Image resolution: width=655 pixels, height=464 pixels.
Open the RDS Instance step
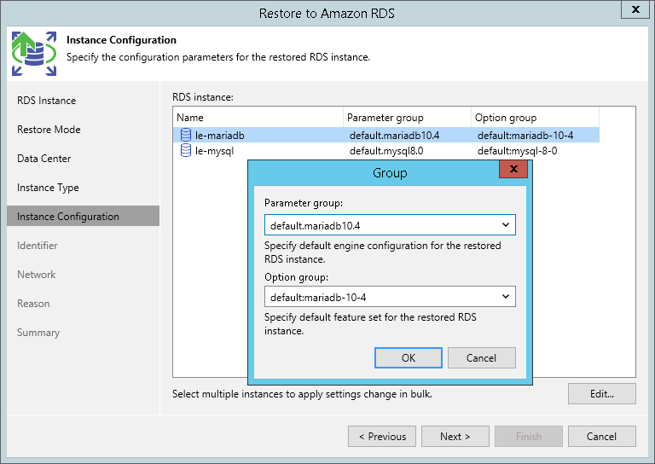(46, 101)
